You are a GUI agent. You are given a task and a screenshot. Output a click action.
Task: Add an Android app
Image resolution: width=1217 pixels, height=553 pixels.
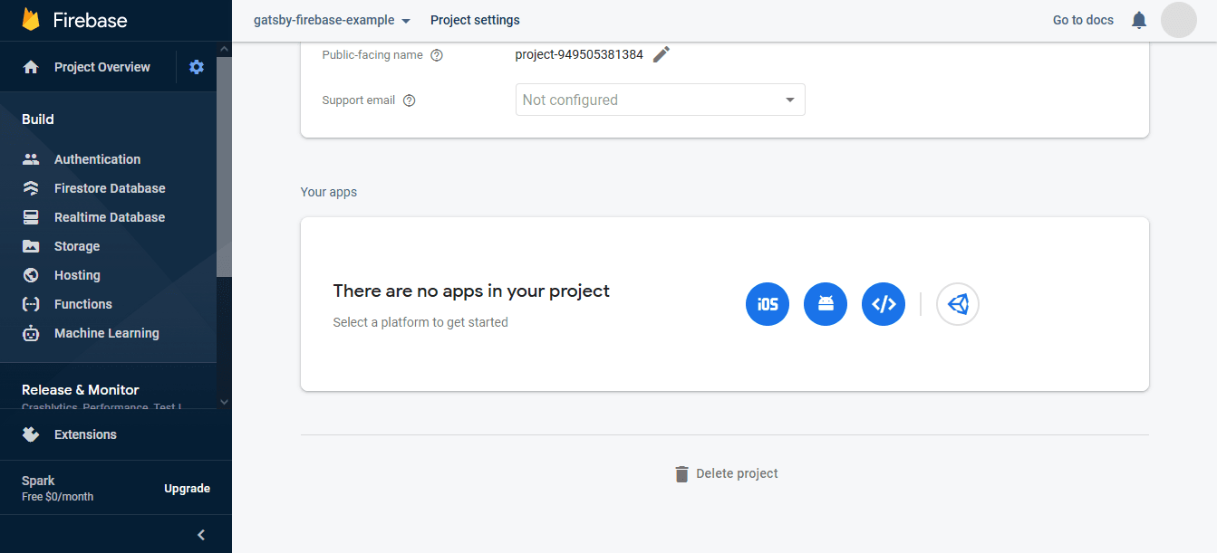pos(826,304)
